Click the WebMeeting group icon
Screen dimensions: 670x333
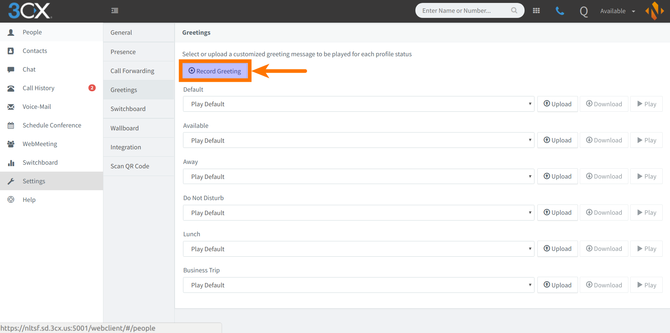coord(11,144)
